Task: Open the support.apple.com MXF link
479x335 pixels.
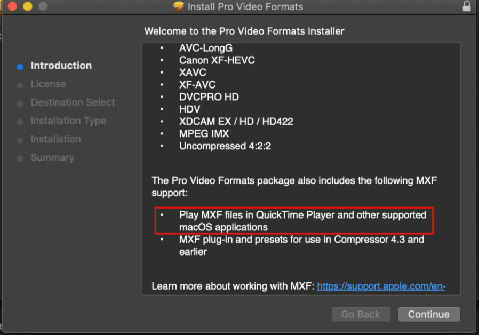Action: (x=381, y=286)
